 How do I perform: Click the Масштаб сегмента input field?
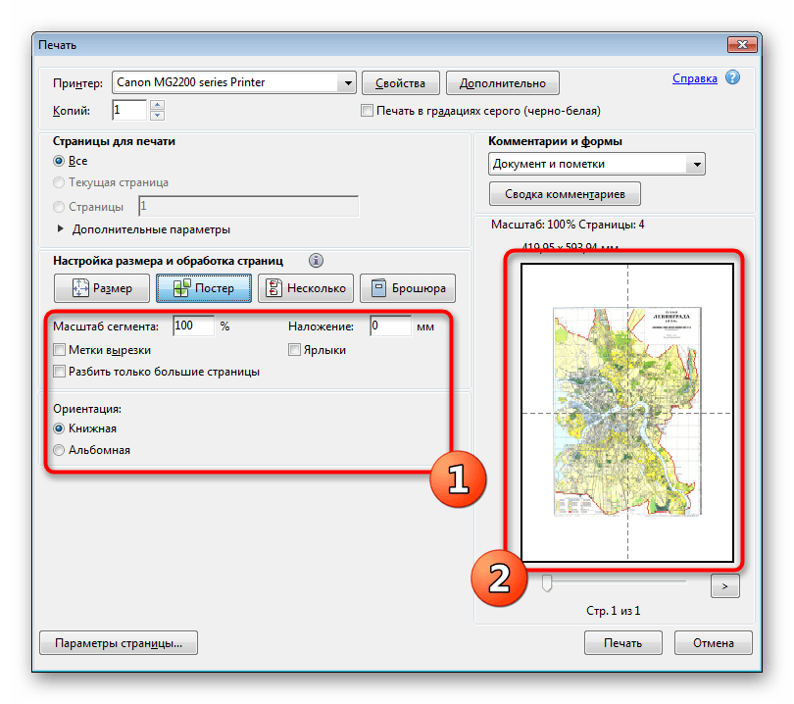[192, 327]
